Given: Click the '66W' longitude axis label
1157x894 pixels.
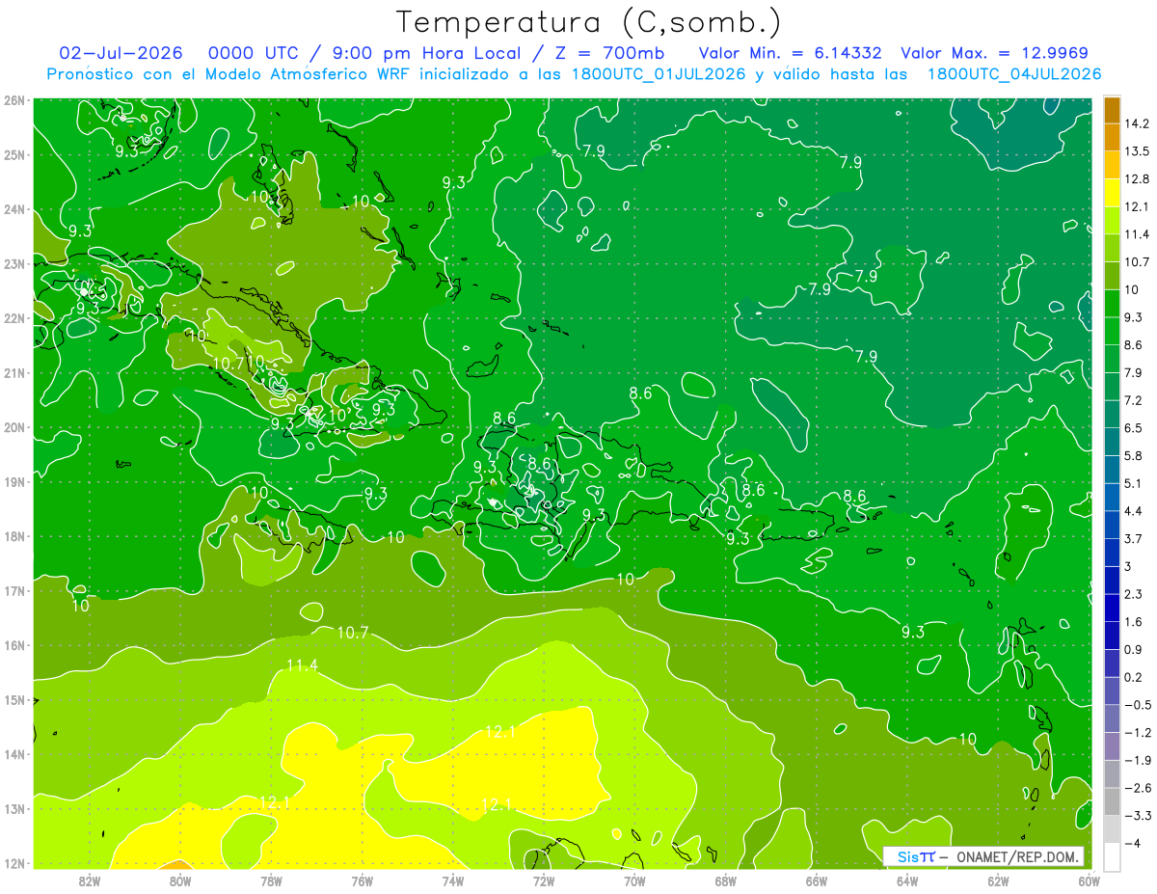Looking at the screenshot, I should point(816,880).
